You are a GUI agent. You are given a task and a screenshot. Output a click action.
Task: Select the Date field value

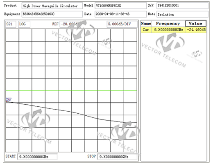coord(120,14)
